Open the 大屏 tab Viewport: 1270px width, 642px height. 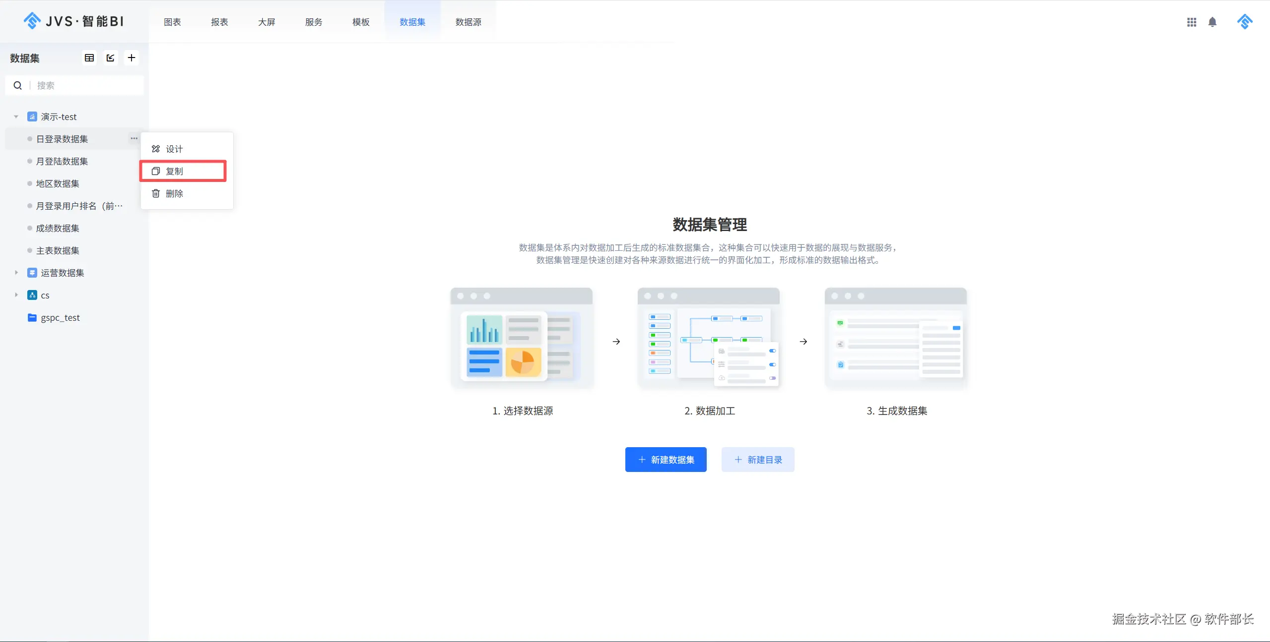click(x=267, y=22)
